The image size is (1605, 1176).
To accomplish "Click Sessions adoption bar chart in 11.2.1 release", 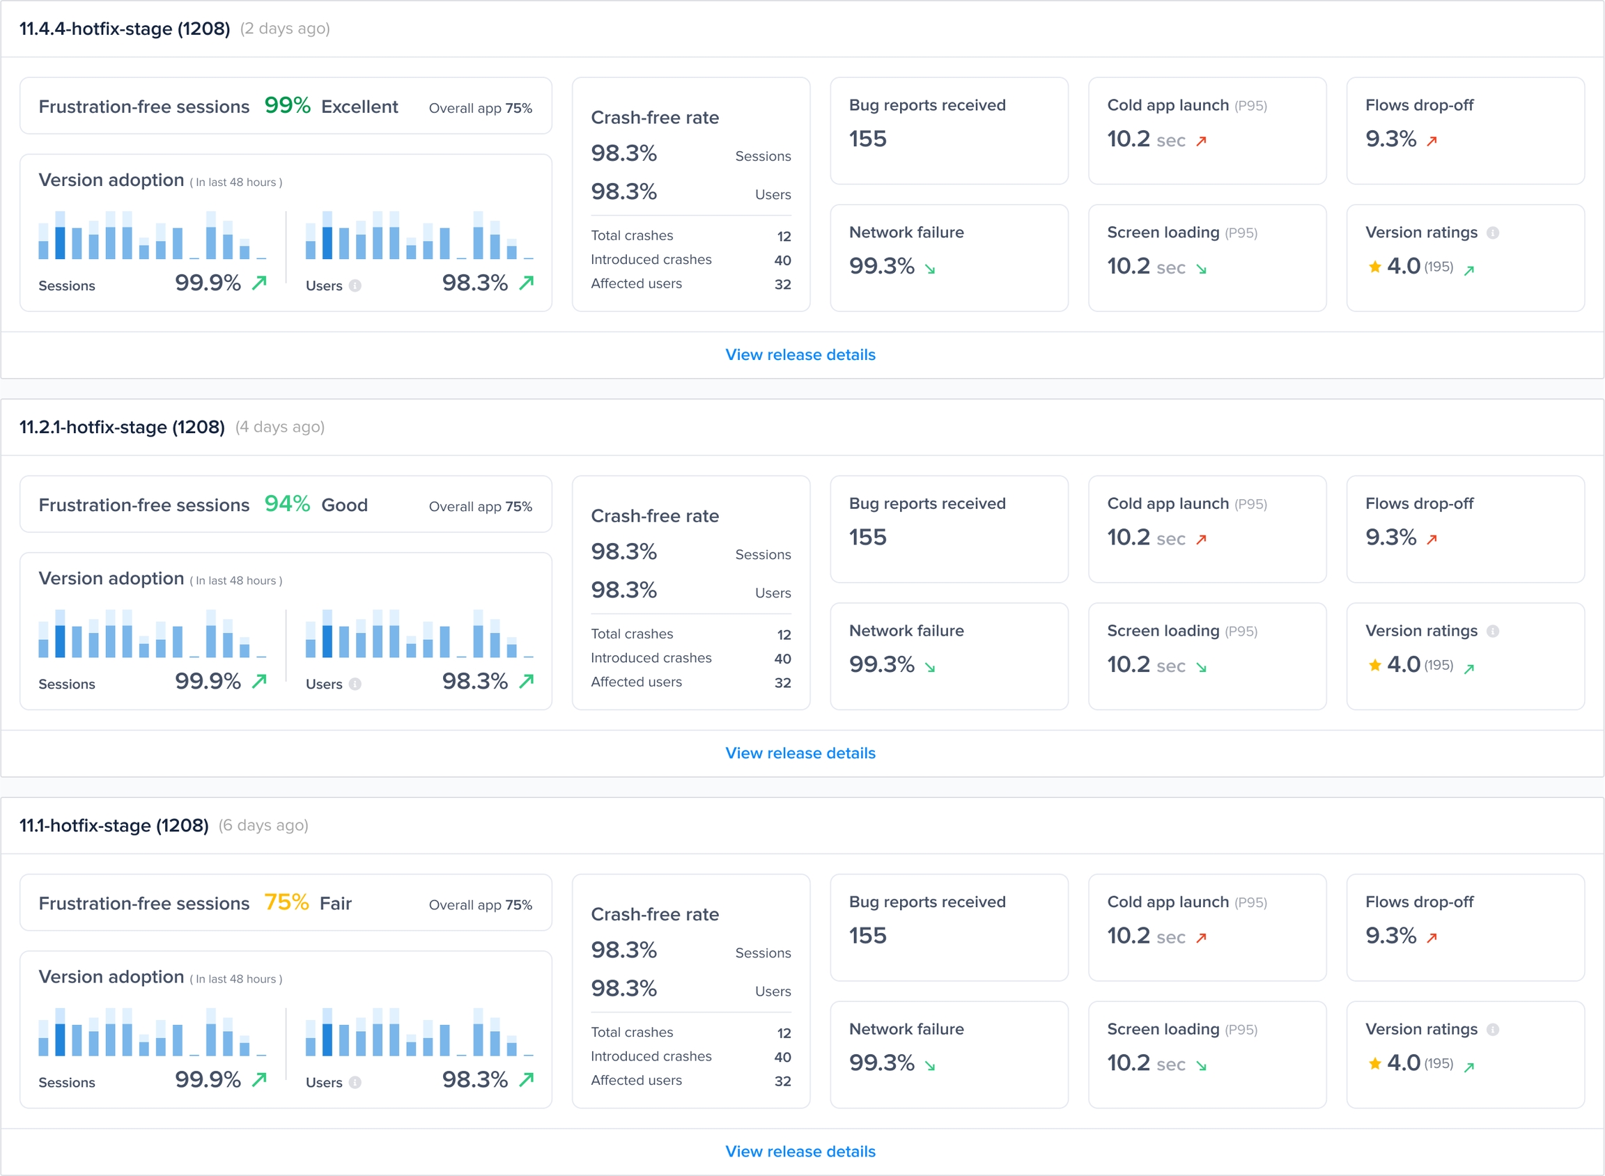I will pos(153,634).
